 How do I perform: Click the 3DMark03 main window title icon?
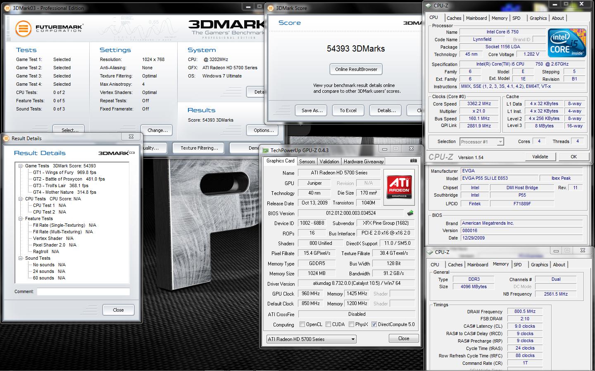point(8,8)
